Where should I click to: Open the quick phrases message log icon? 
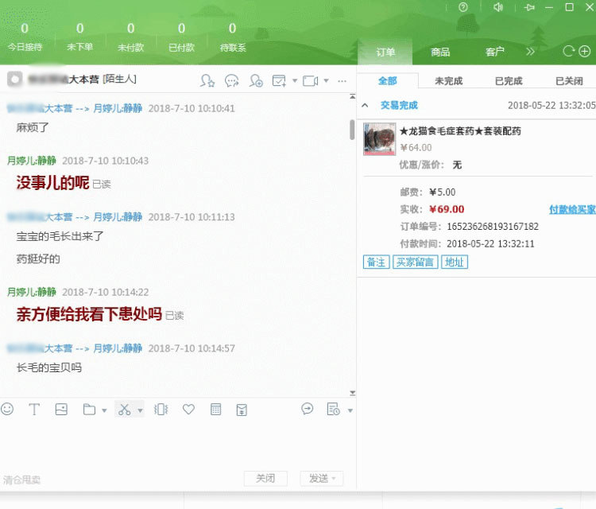(333, 409)
